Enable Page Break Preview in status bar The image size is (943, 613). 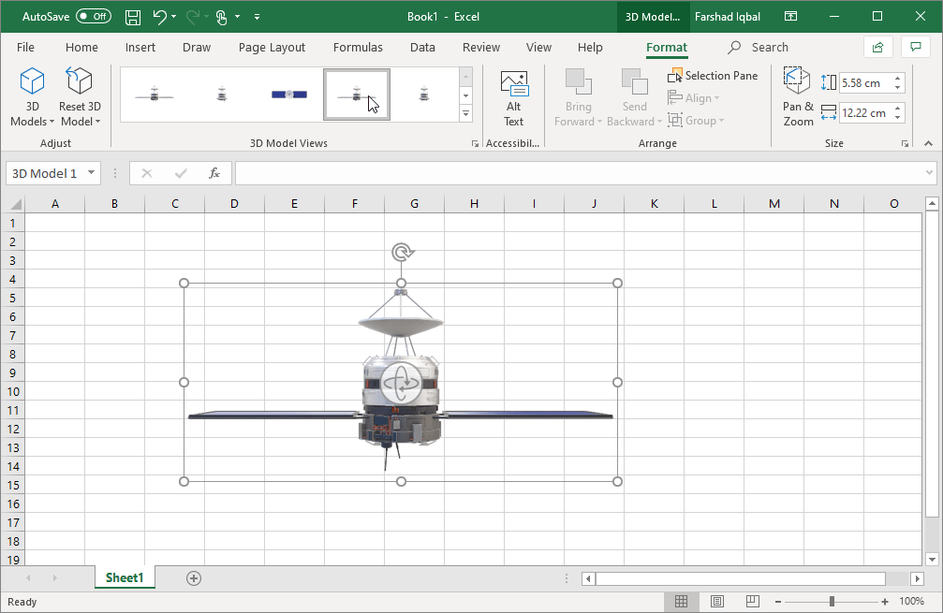[x=753, y=602]
